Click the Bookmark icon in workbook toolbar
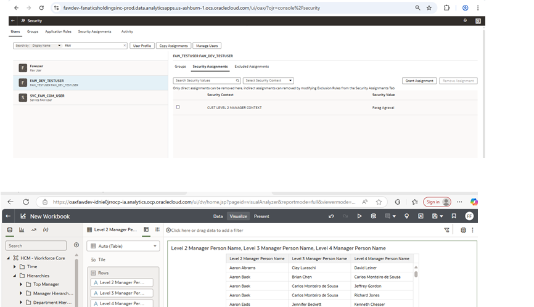This screenshot has width=534, height=307. (x=454, y=216)
